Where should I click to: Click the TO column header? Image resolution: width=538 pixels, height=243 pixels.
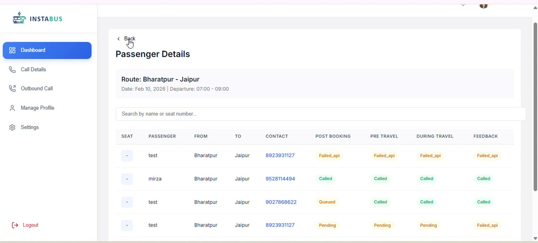pyautogui.click(x=238, y=136)
